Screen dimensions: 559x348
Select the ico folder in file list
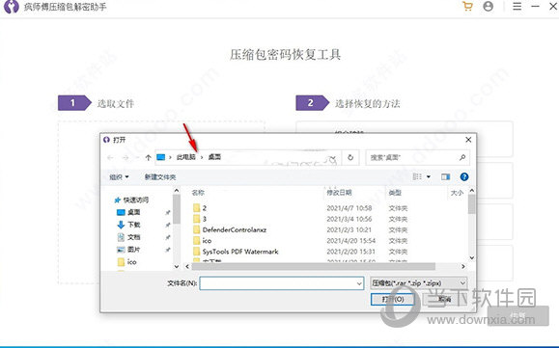coord(207,241)
